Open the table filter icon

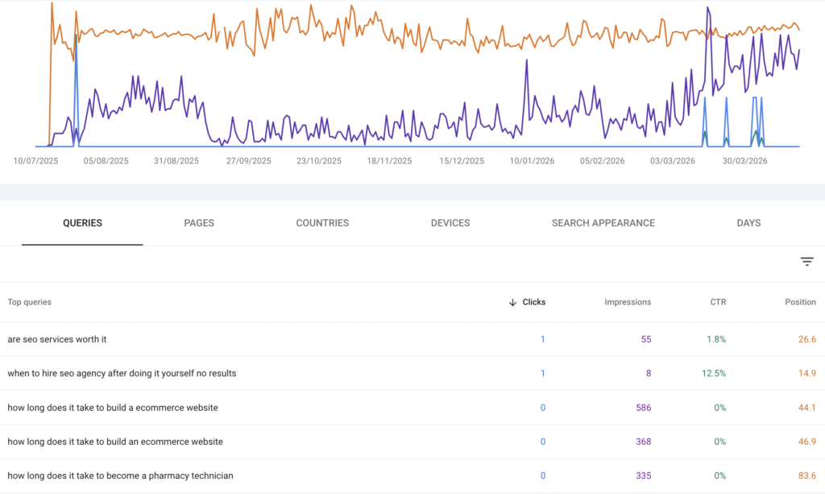pyautogui.click(x=806, y=261)
